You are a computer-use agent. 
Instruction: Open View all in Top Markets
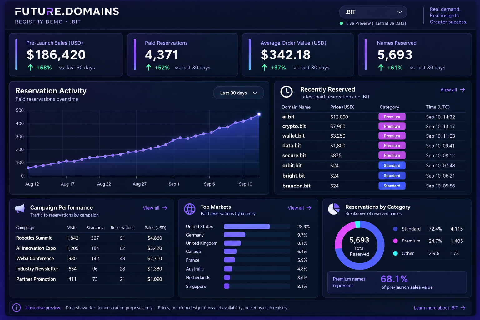pos(300,208)
